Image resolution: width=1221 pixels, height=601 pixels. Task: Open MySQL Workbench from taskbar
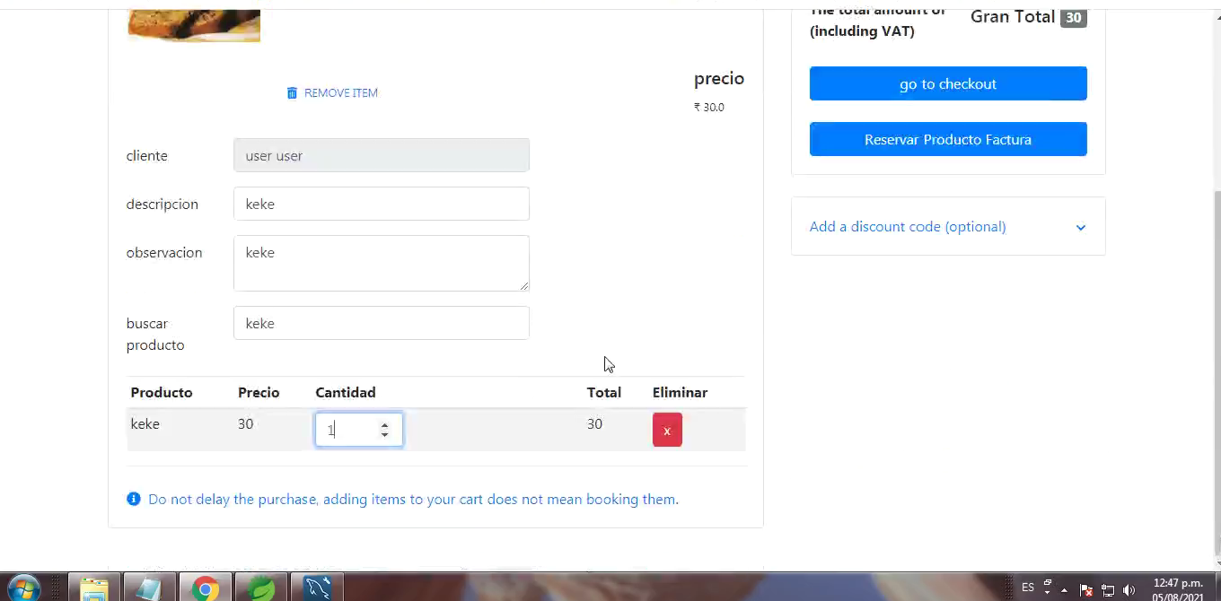pos(317,588)
